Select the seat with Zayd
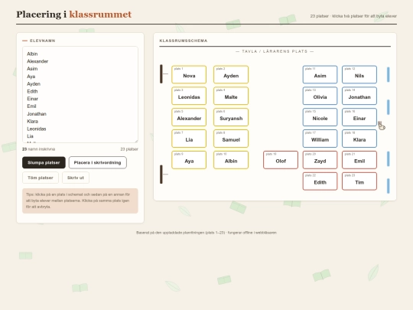This screenshot has width=413, height=310. pos(320,160)
